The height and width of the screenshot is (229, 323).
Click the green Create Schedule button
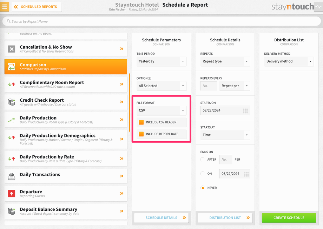click(x=289, y=218)
